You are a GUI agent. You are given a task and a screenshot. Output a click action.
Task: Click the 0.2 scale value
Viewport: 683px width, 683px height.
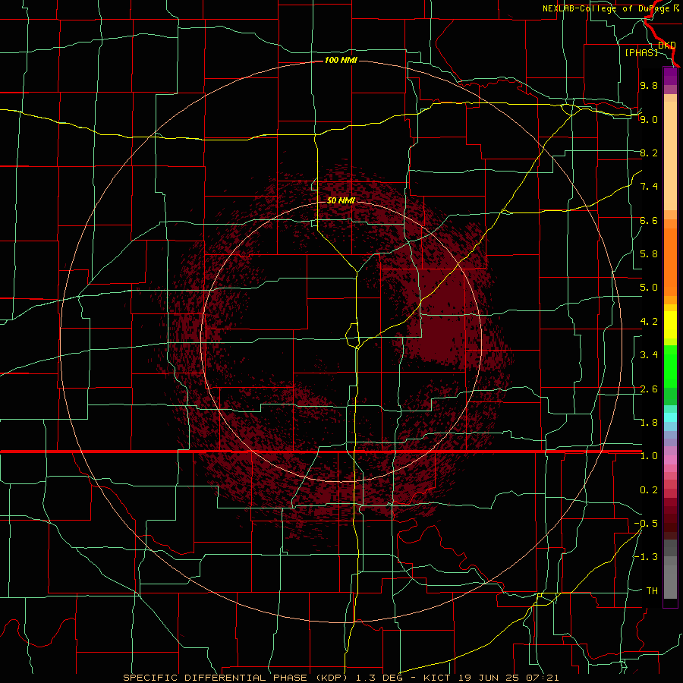tap(649, 490)
